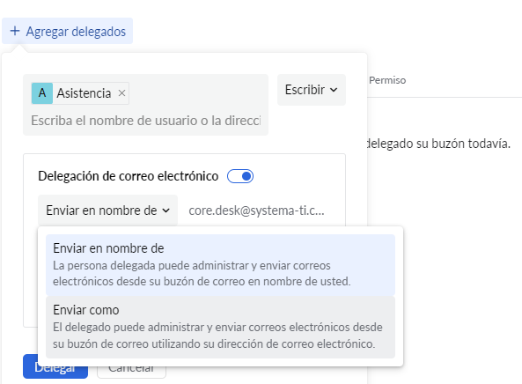Click the blue Delegar button

pyautogui.click(x=55, y=366)
